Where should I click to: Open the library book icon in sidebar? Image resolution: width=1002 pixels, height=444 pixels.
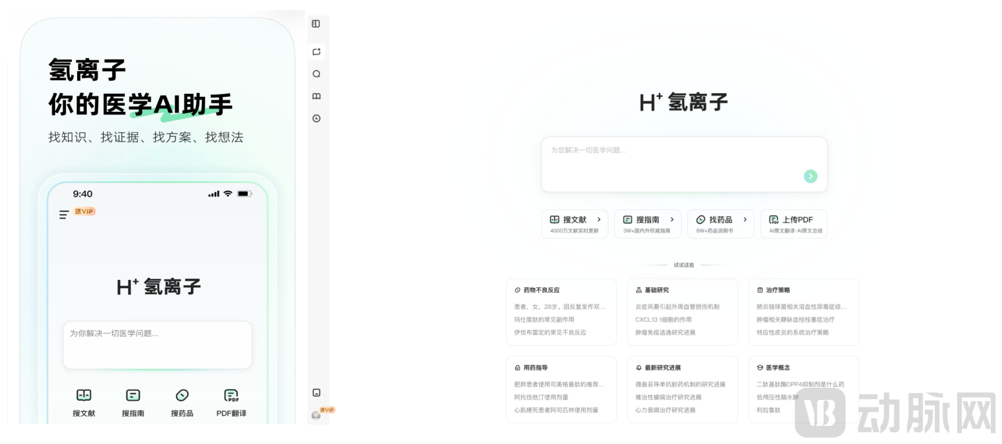coord(316,96)
